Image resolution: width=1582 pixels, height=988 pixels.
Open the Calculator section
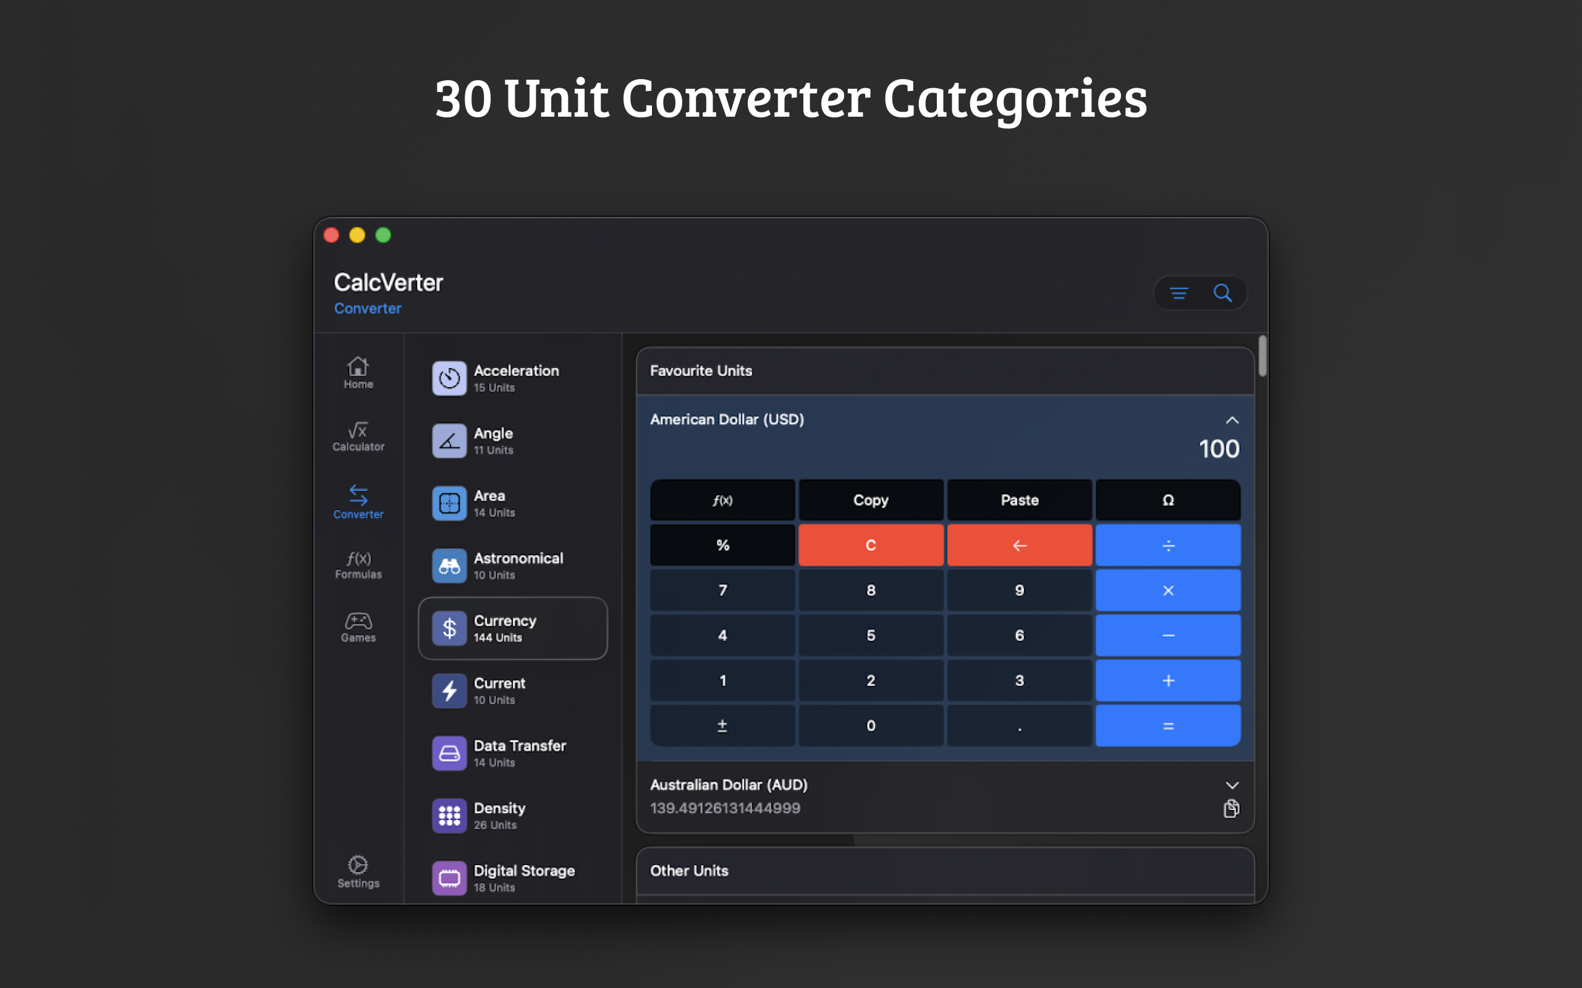click(x=358, y=437)
